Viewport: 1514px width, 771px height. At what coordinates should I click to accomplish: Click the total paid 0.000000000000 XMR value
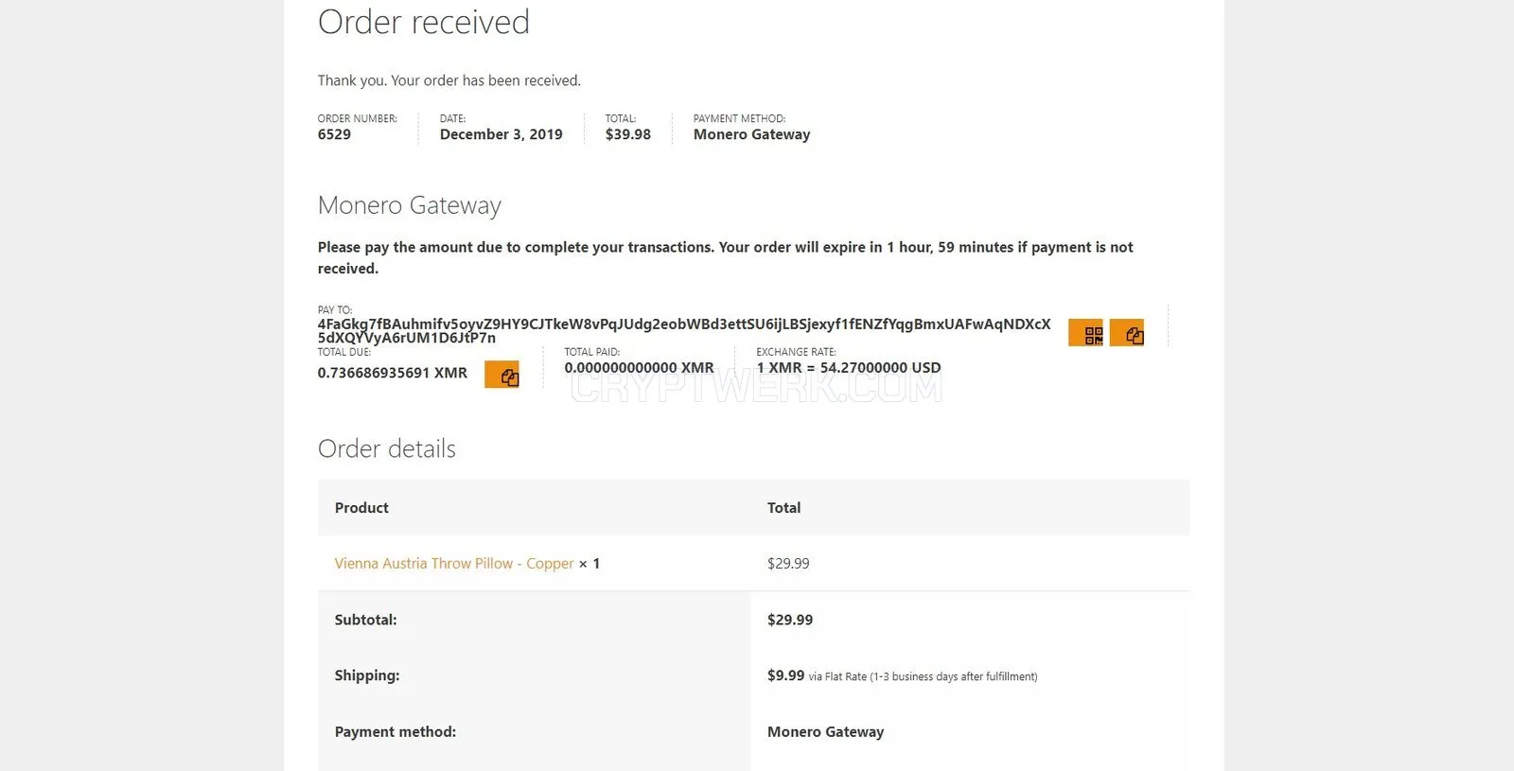(640, 367)
